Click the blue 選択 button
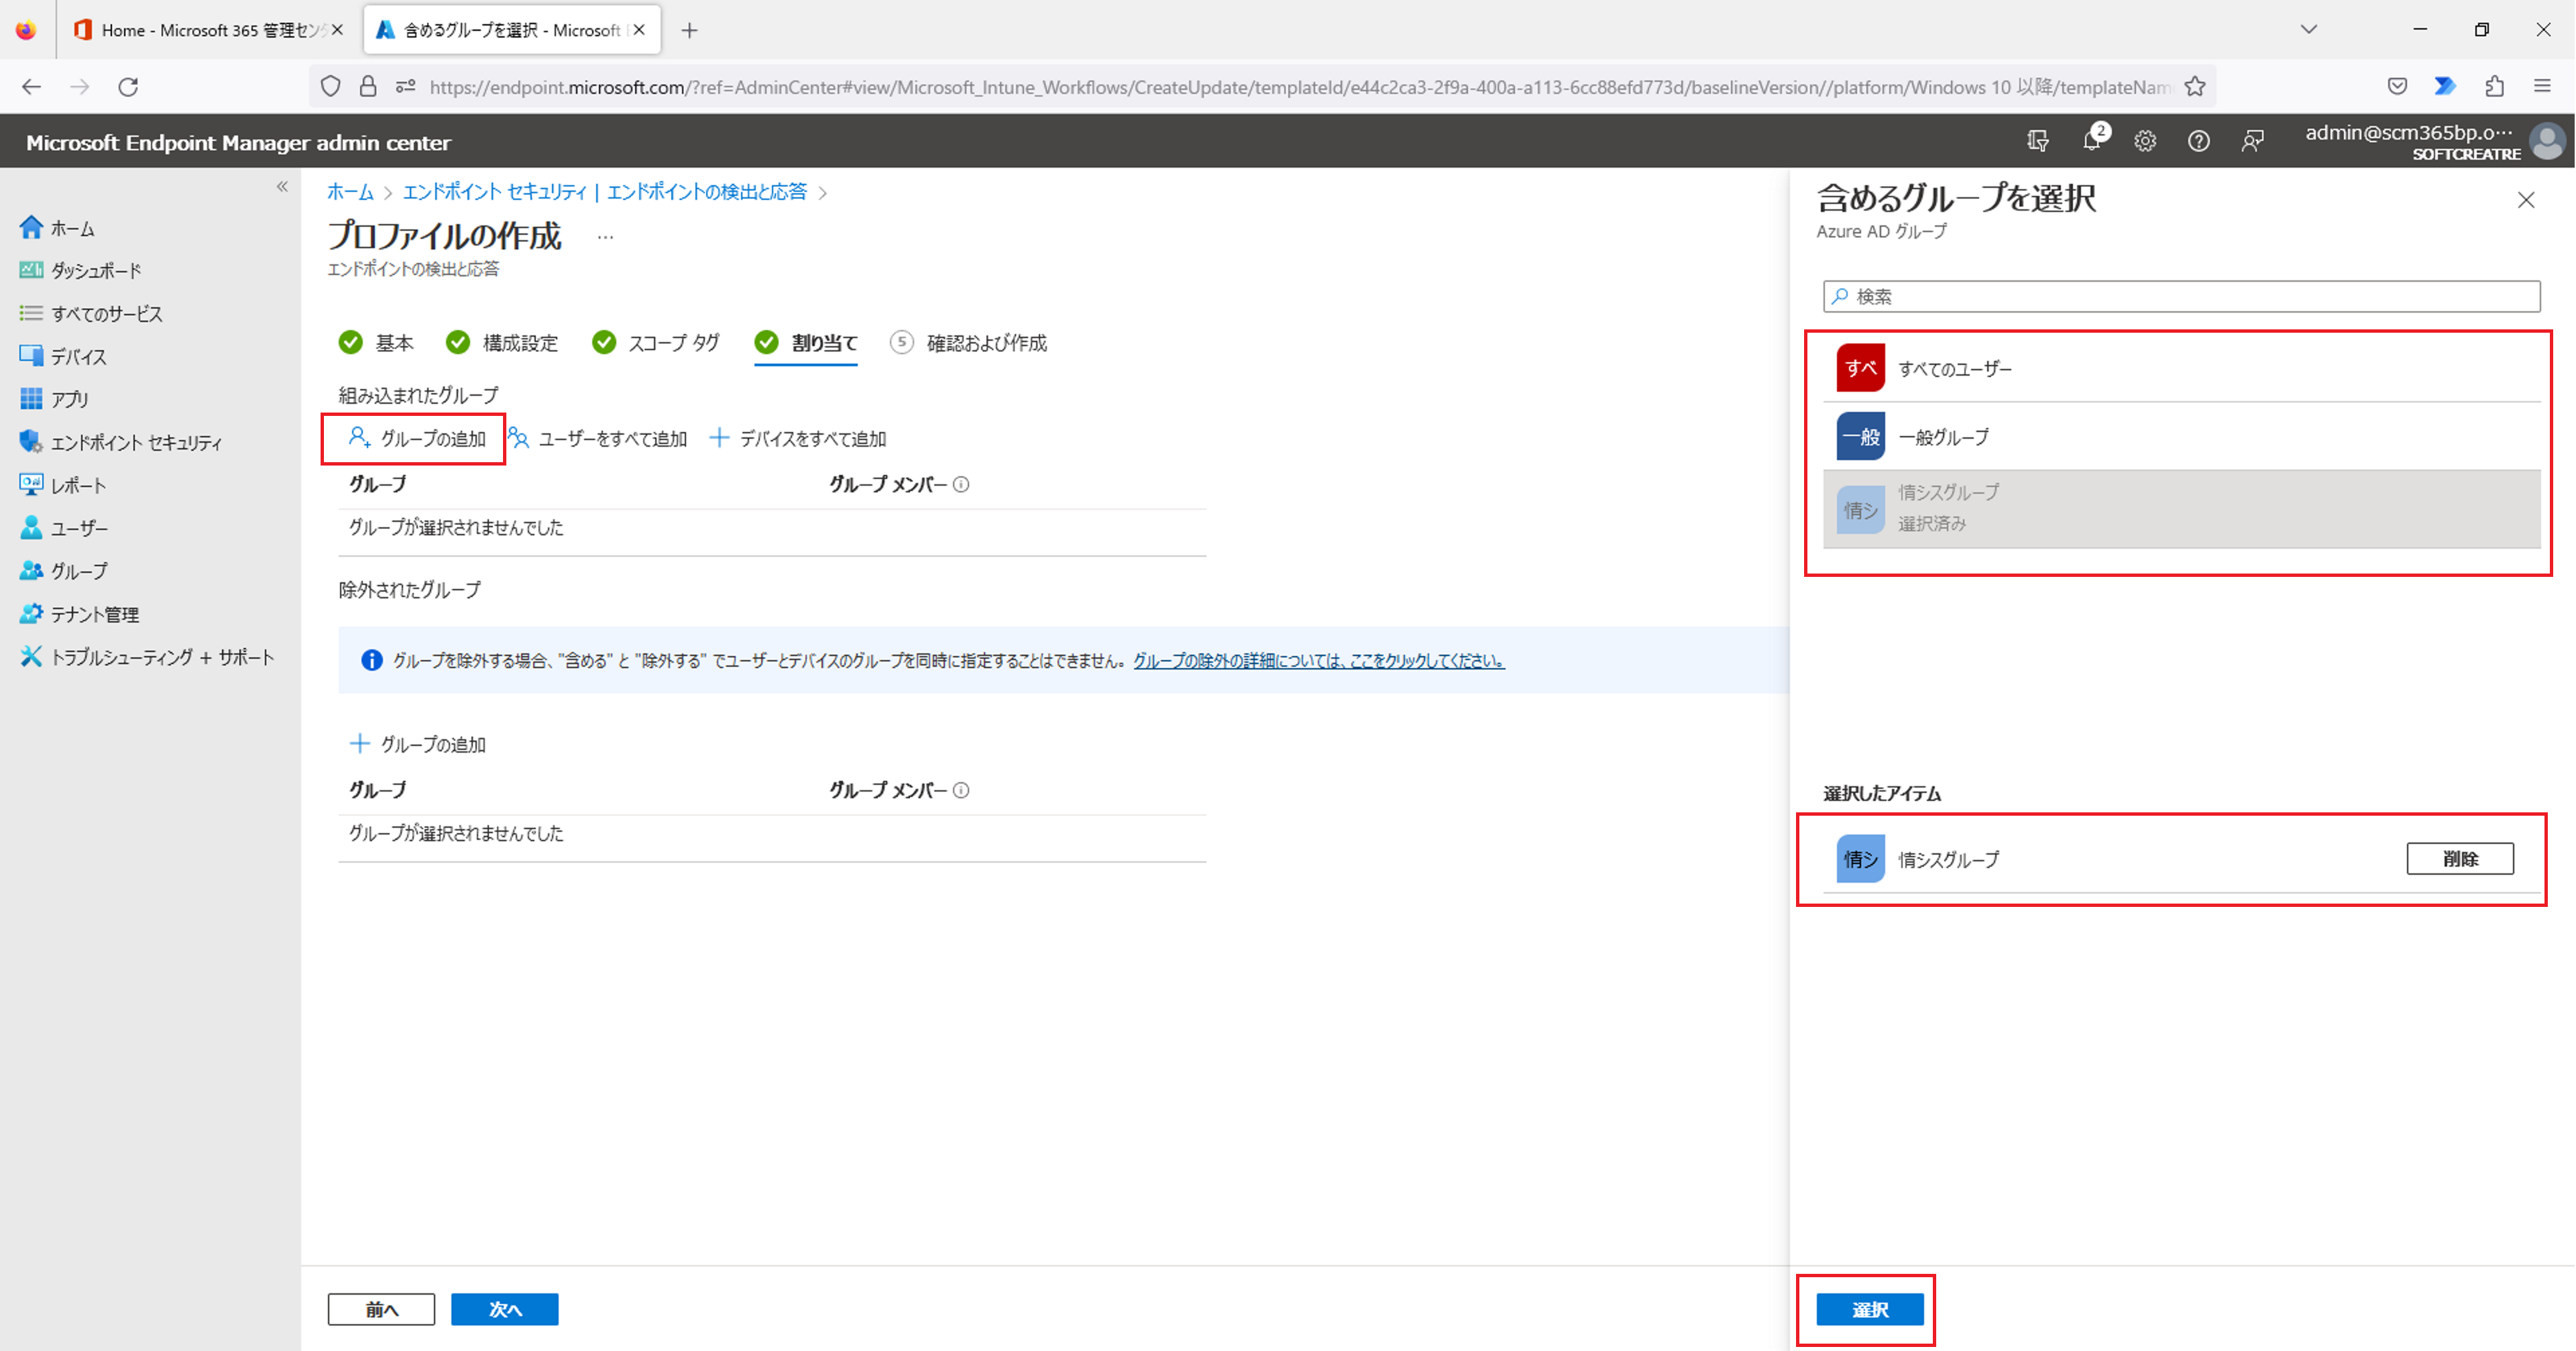This screenshot has width=2576, height=1351. 1869,1309
